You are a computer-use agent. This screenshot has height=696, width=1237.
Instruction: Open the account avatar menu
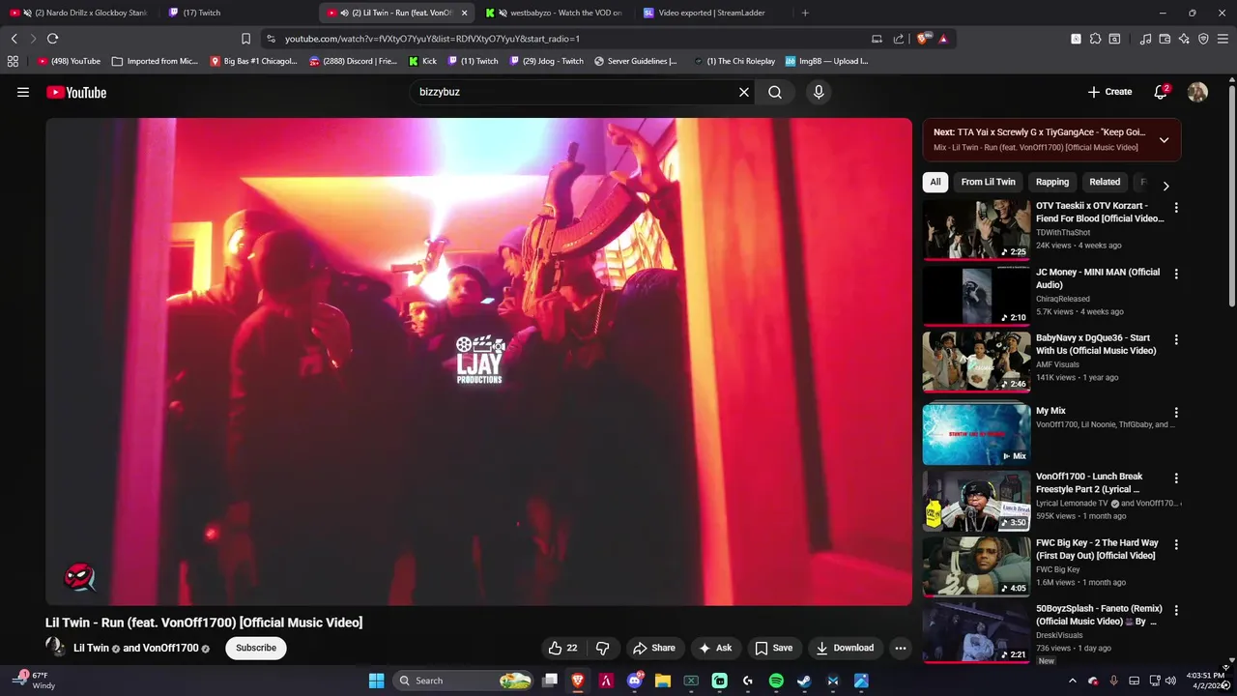click(1197, 92)
